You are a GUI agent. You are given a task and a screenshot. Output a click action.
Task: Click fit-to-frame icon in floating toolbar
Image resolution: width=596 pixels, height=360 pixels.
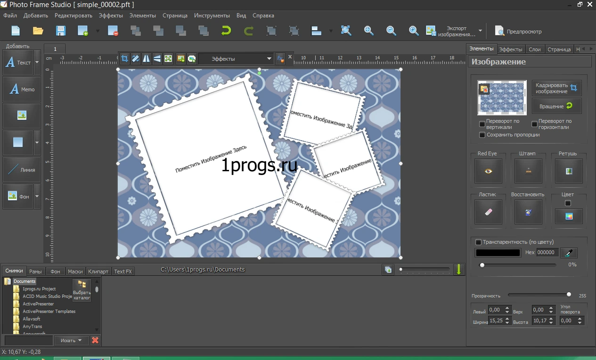pyautogui.click(x=168, y=59)
